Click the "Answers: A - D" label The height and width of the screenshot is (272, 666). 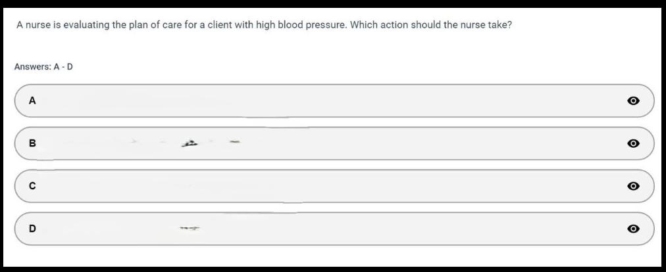(x=43, y=67)
